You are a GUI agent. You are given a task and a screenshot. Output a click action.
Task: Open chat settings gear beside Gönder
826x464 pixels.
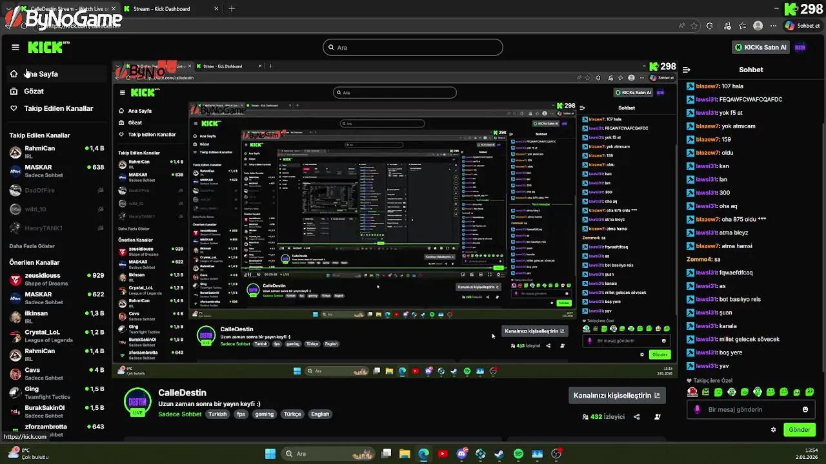[x=773, y=430]
